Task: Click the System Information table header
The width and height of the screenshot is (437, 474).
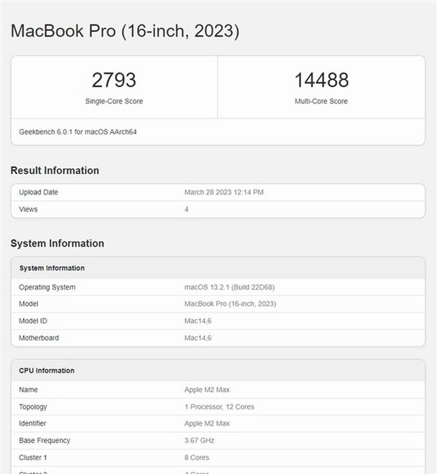Action: pos(218,268)
